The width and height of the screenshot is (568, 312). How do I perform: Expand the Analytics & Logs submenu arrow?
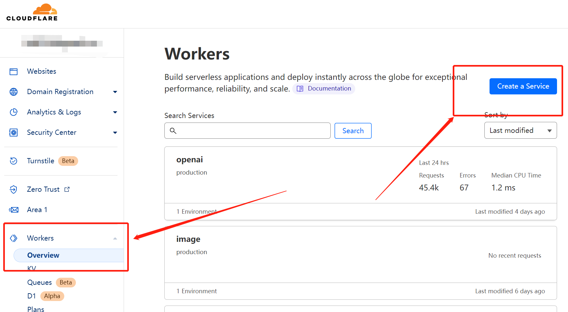(x=115, y=113)
